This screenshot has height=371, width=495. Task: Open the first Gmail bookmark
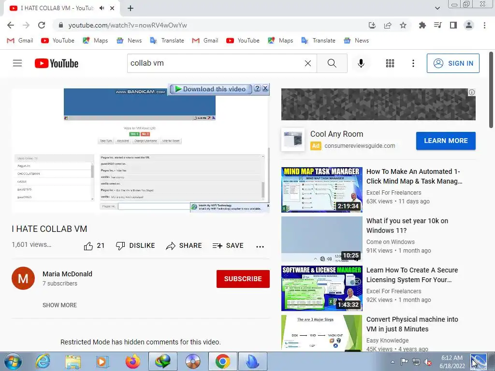tap(20, 41)
